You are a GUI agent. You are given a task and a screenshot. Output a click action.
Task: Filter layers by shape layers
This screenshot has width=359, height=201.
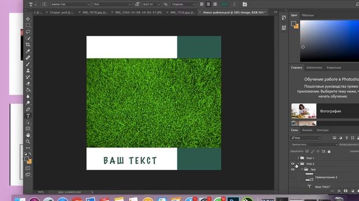(353, 138)
